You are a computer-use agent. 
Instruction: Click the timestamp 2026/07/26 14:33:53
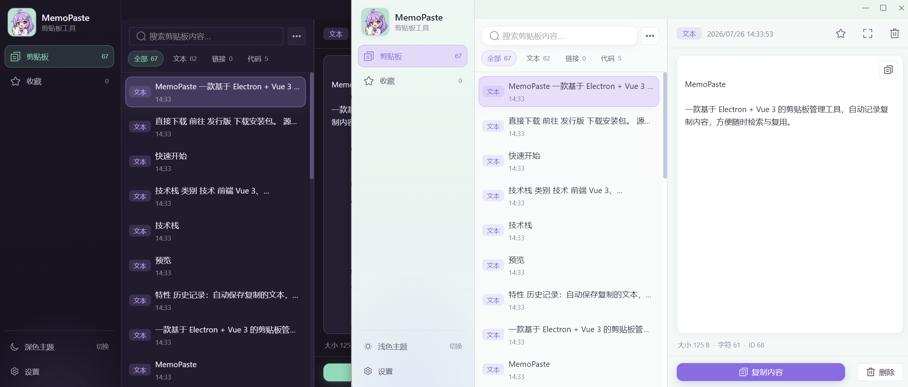point(740,34)
